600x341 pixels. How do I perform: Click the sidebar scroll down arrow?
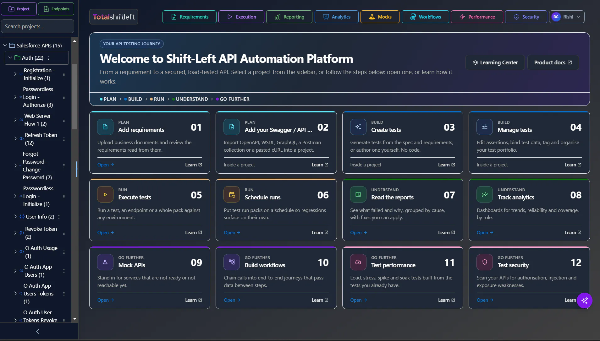pos(74,319)
